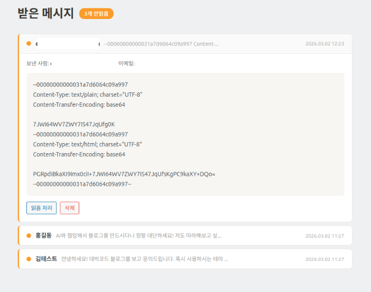Open the message from 김테스트
Image resolution: width=371 pixels, height=292 pixels.
coord(185,259)
